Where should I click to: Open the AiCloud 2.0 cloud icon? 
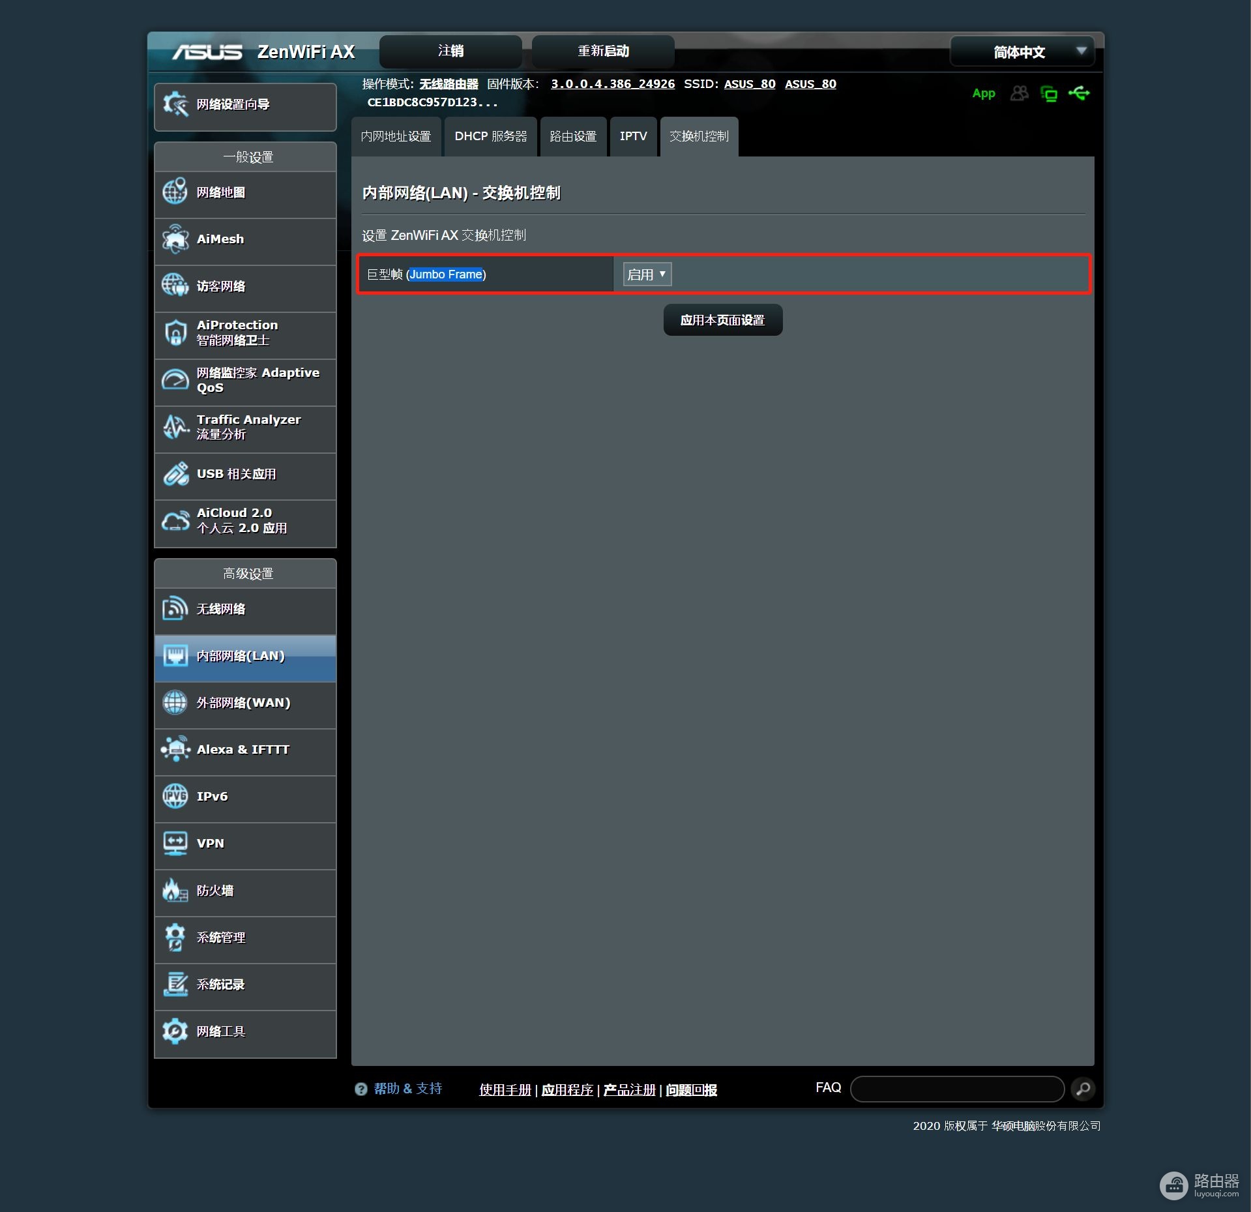click(x=175, y=521)
